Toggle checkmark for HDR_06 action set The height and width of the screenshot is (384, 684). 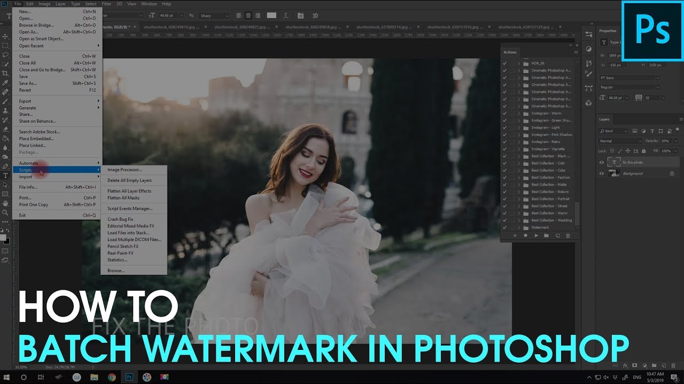pyautogui.click(x=505, y=63)
